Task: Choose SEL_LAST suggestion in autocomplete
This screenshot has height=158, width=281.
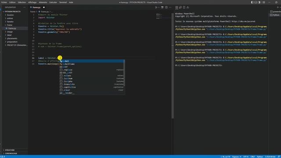Action: click(x=91, y=72)
